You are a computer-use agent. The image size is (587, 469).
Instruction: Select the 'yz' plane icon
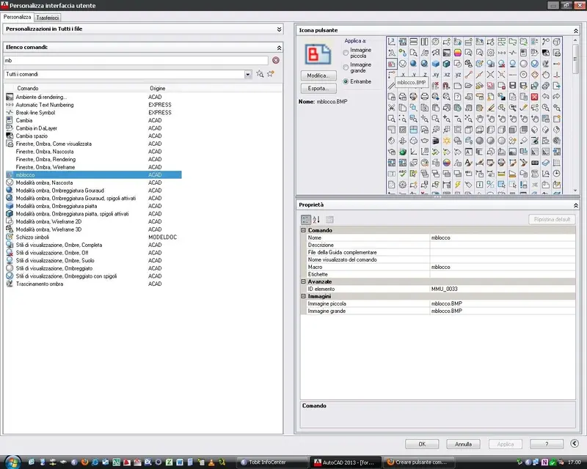tap(458, 75)
